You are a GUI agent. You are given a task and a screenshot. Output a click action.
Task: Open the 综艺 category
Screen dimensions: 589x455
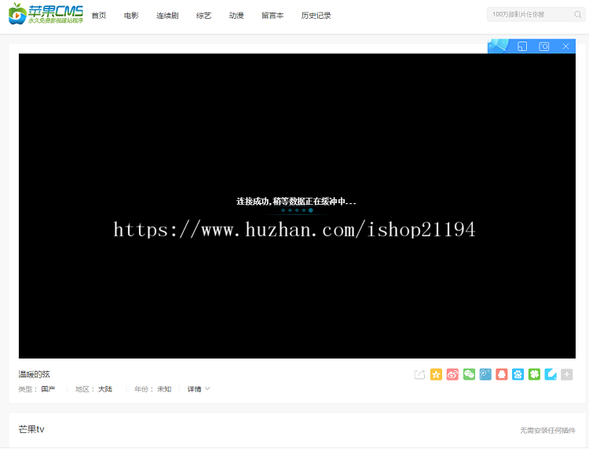click(203, 16)
